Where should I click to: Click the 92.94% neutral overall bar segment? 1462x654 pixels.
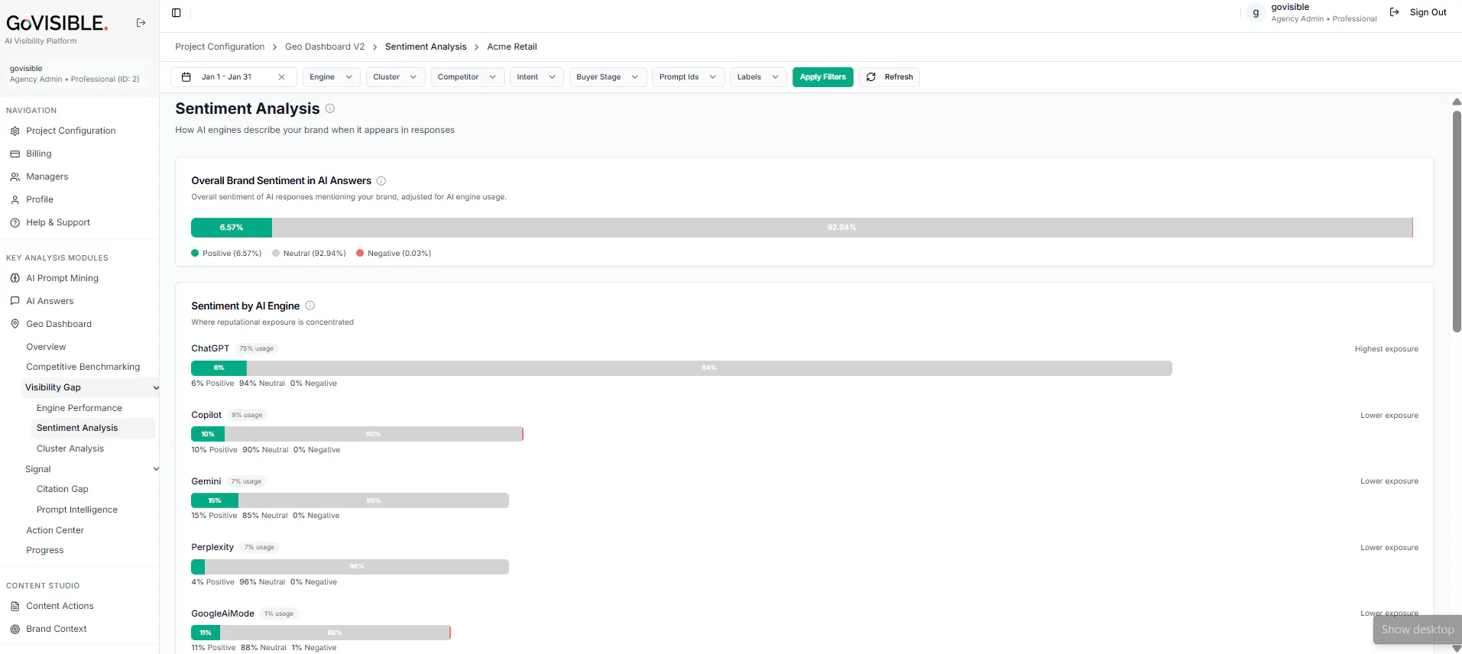tap(842, 228)
